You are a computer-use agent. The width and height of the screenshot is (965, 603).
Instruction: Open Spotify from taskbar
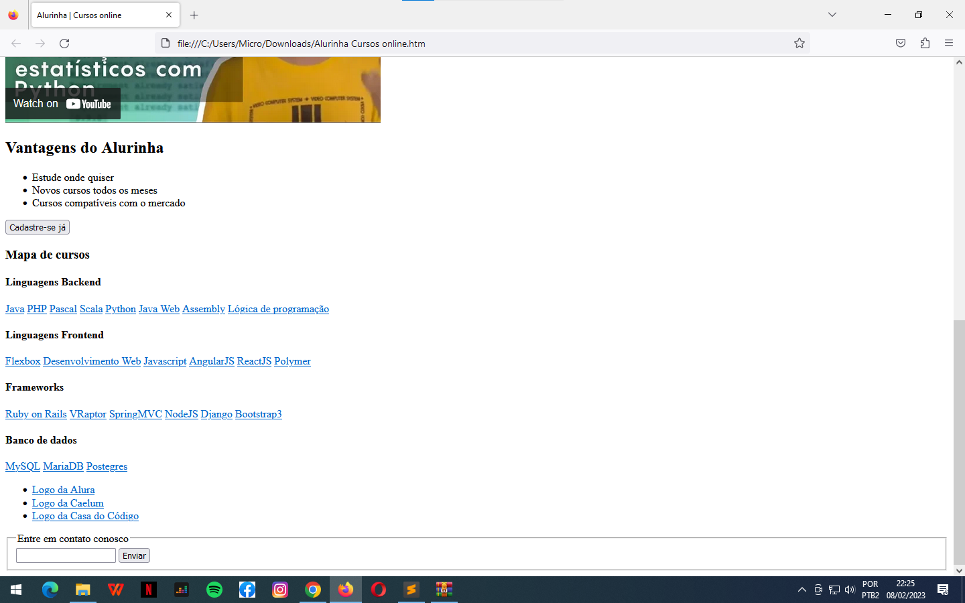[214, 590]
